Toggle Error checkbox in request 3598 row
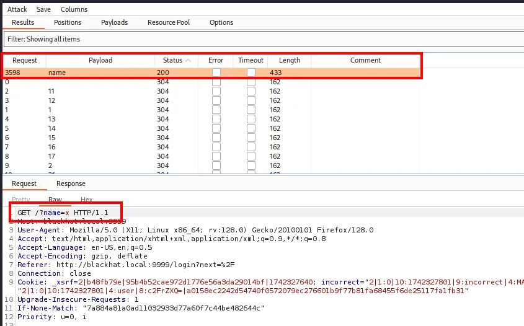Viewport: 524px width, 326px height. (216, 73)
